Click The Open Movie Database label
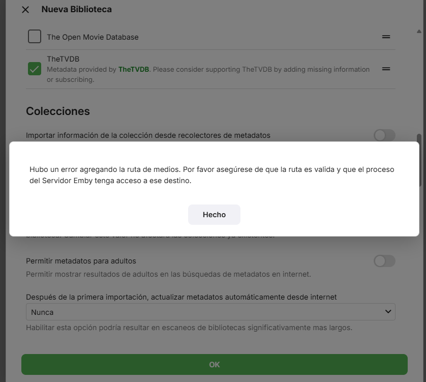The image size is (426, 382). pos(93,37)
